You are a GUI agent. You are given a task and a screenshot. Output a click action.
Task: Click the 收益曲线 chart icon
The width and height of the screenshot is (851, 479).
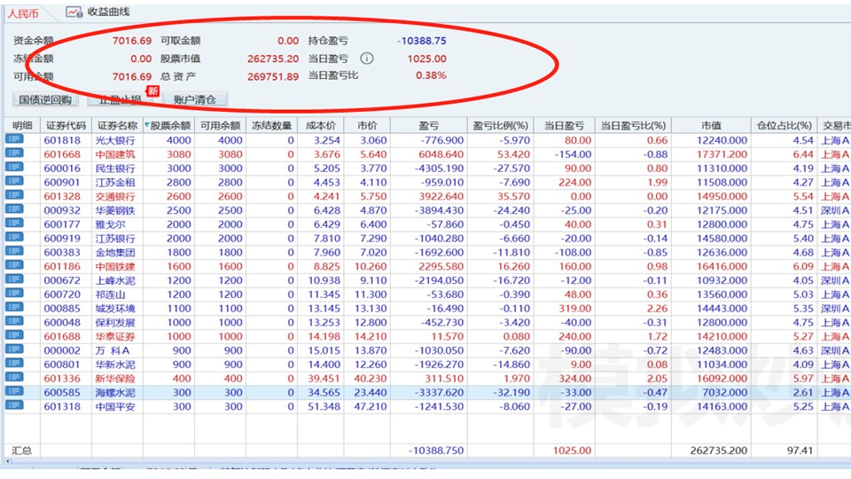click(x=74, y=12)
